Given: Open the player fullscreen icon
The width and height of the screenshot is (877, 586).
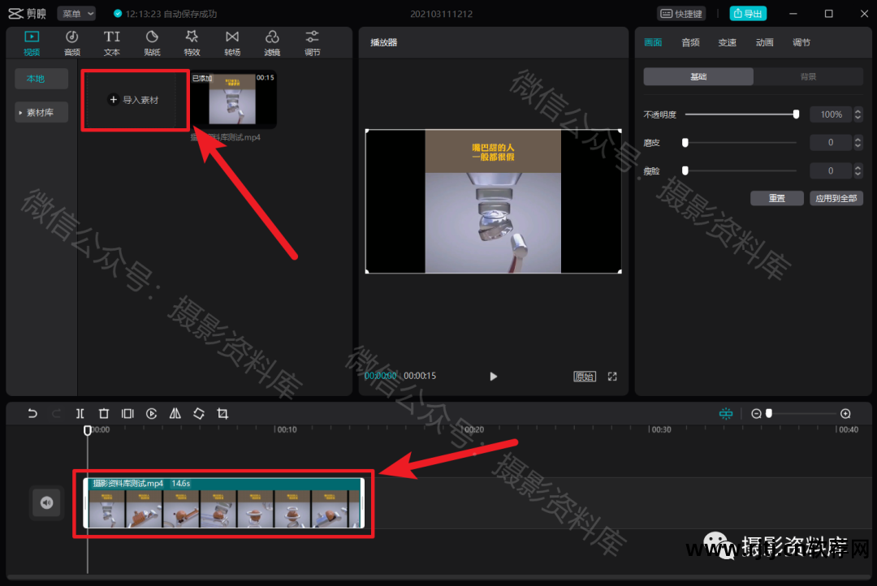Looking at the screenshot, I should (x=612, y=377).
